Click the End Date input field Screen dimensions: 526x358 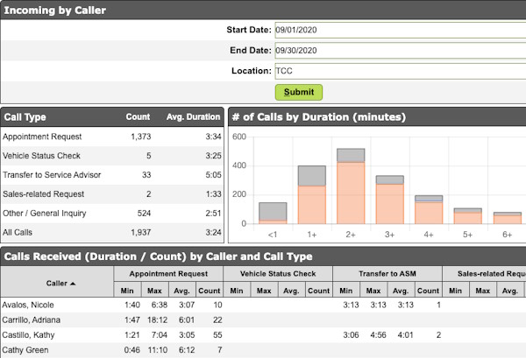[399, 51]
